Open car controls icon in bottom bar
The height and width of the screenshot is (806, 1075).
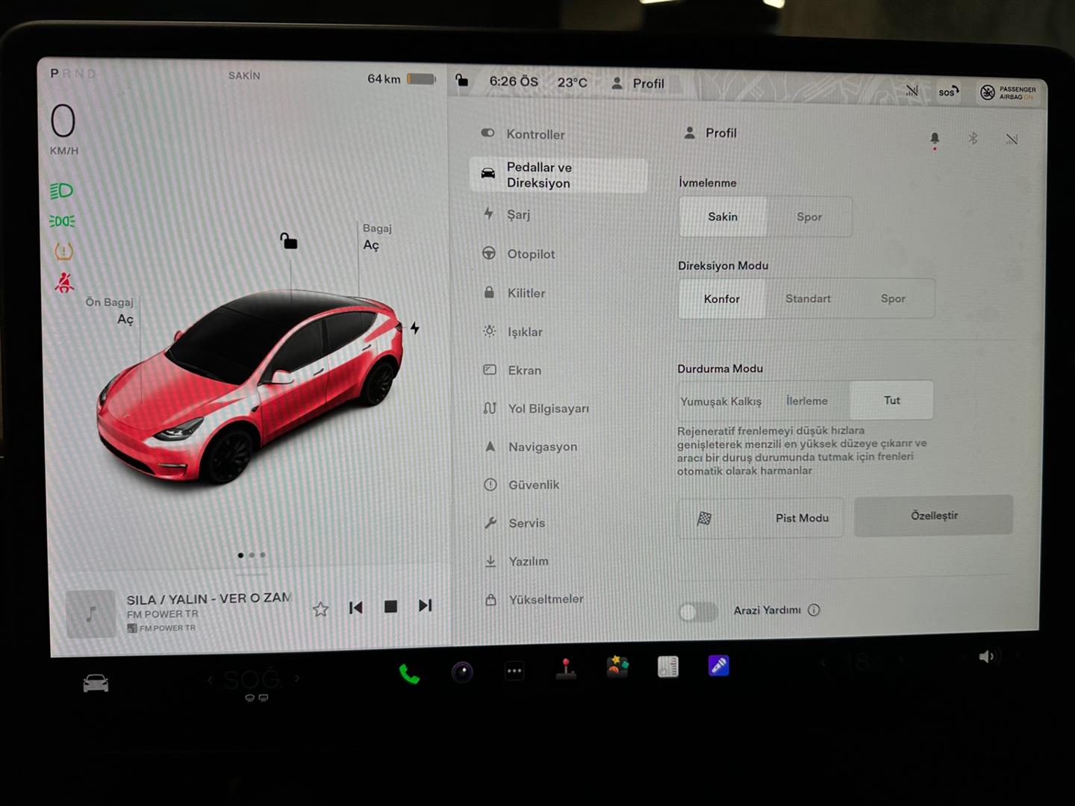pyautogui.click(x=96, y=683)
